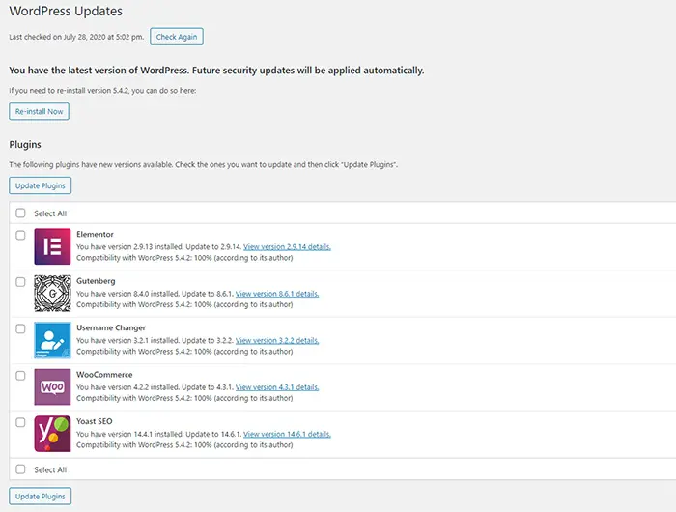The image size is (676, 512).
Task: Click the Plugins section heading
Action: (x=25, y=145)
